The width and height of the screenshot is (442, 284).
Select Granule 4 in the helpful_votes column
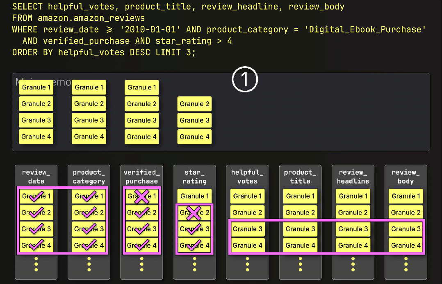[x=247, y=245]
